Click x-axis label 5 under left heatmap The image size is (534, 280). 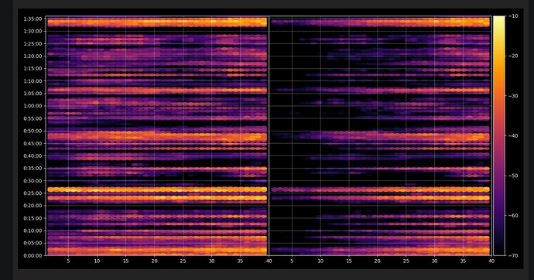click(x=68, y=261)
